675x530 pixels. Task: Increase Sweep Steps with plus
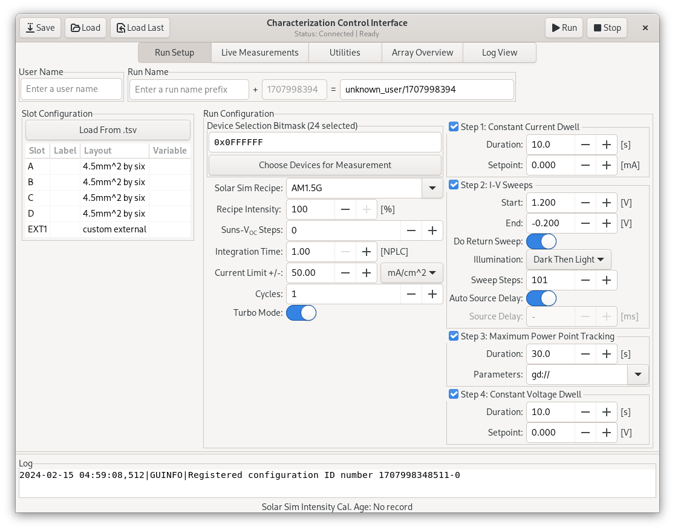[607, 280]
